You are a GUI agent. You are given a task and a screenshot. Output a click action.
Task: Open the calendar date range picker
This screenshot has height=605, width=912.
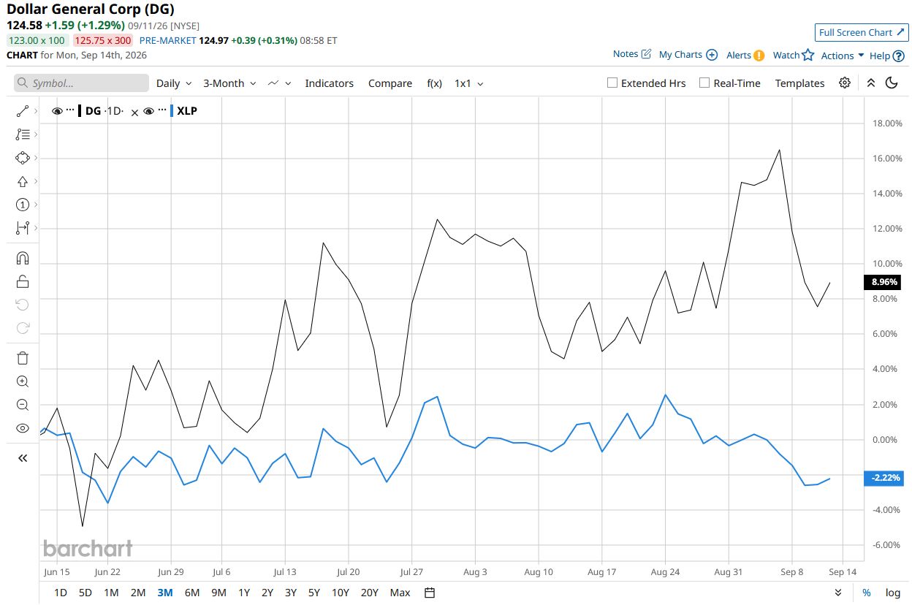430,593
